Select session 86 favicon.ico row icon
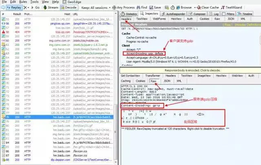 click(x=3, y=151)
